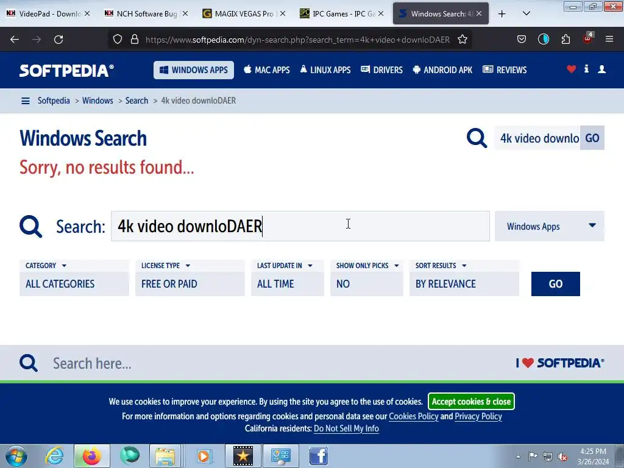Open the Privacy Policy link

478,416
